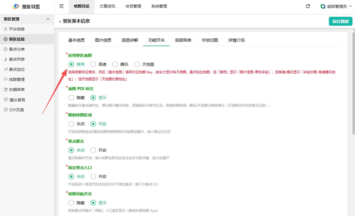This screenshot has width=355, height=216.
Task: Open 景点分类 in the sidebar
Action: click(27, 49)
